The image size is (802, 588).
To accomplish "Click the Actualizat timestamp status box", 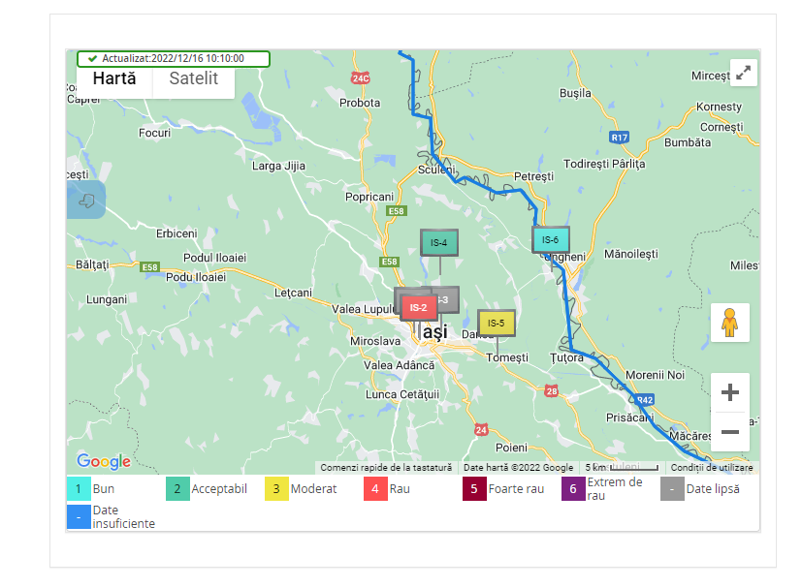I will pos(174,59).
